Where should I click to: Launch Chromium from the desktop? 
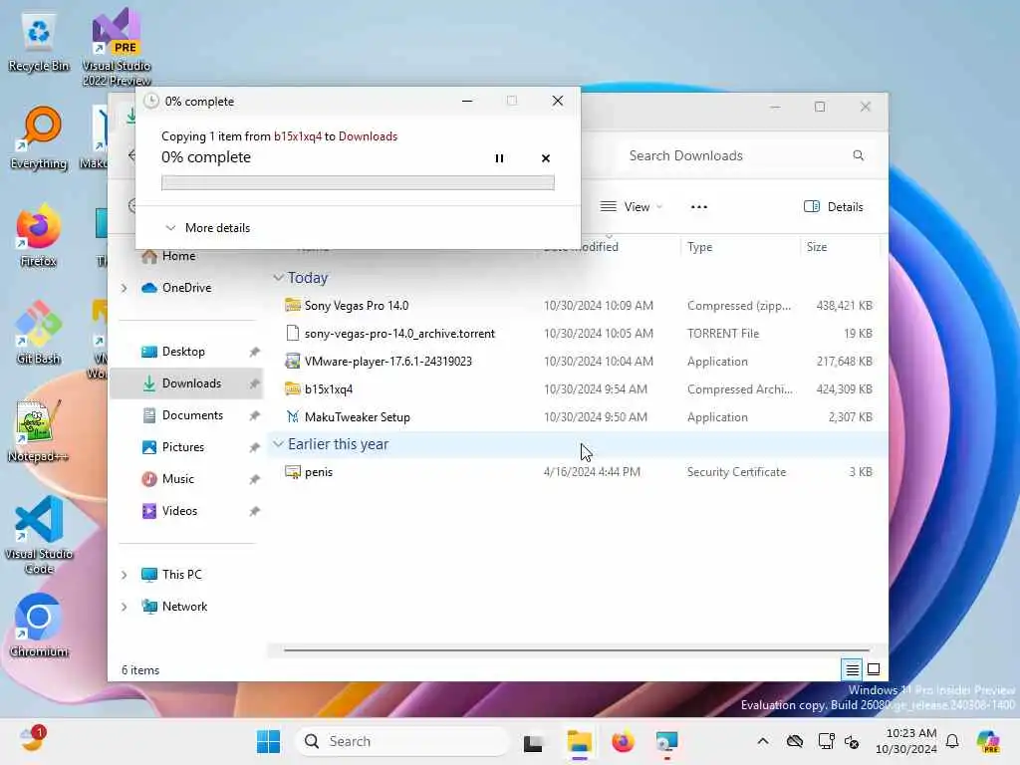point(39,626)
